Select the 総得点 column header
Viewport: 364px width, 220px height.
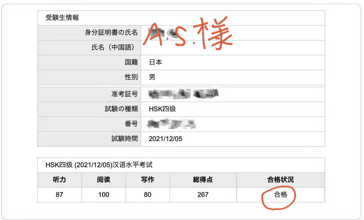pyautogui.click(x=203, y=180)
